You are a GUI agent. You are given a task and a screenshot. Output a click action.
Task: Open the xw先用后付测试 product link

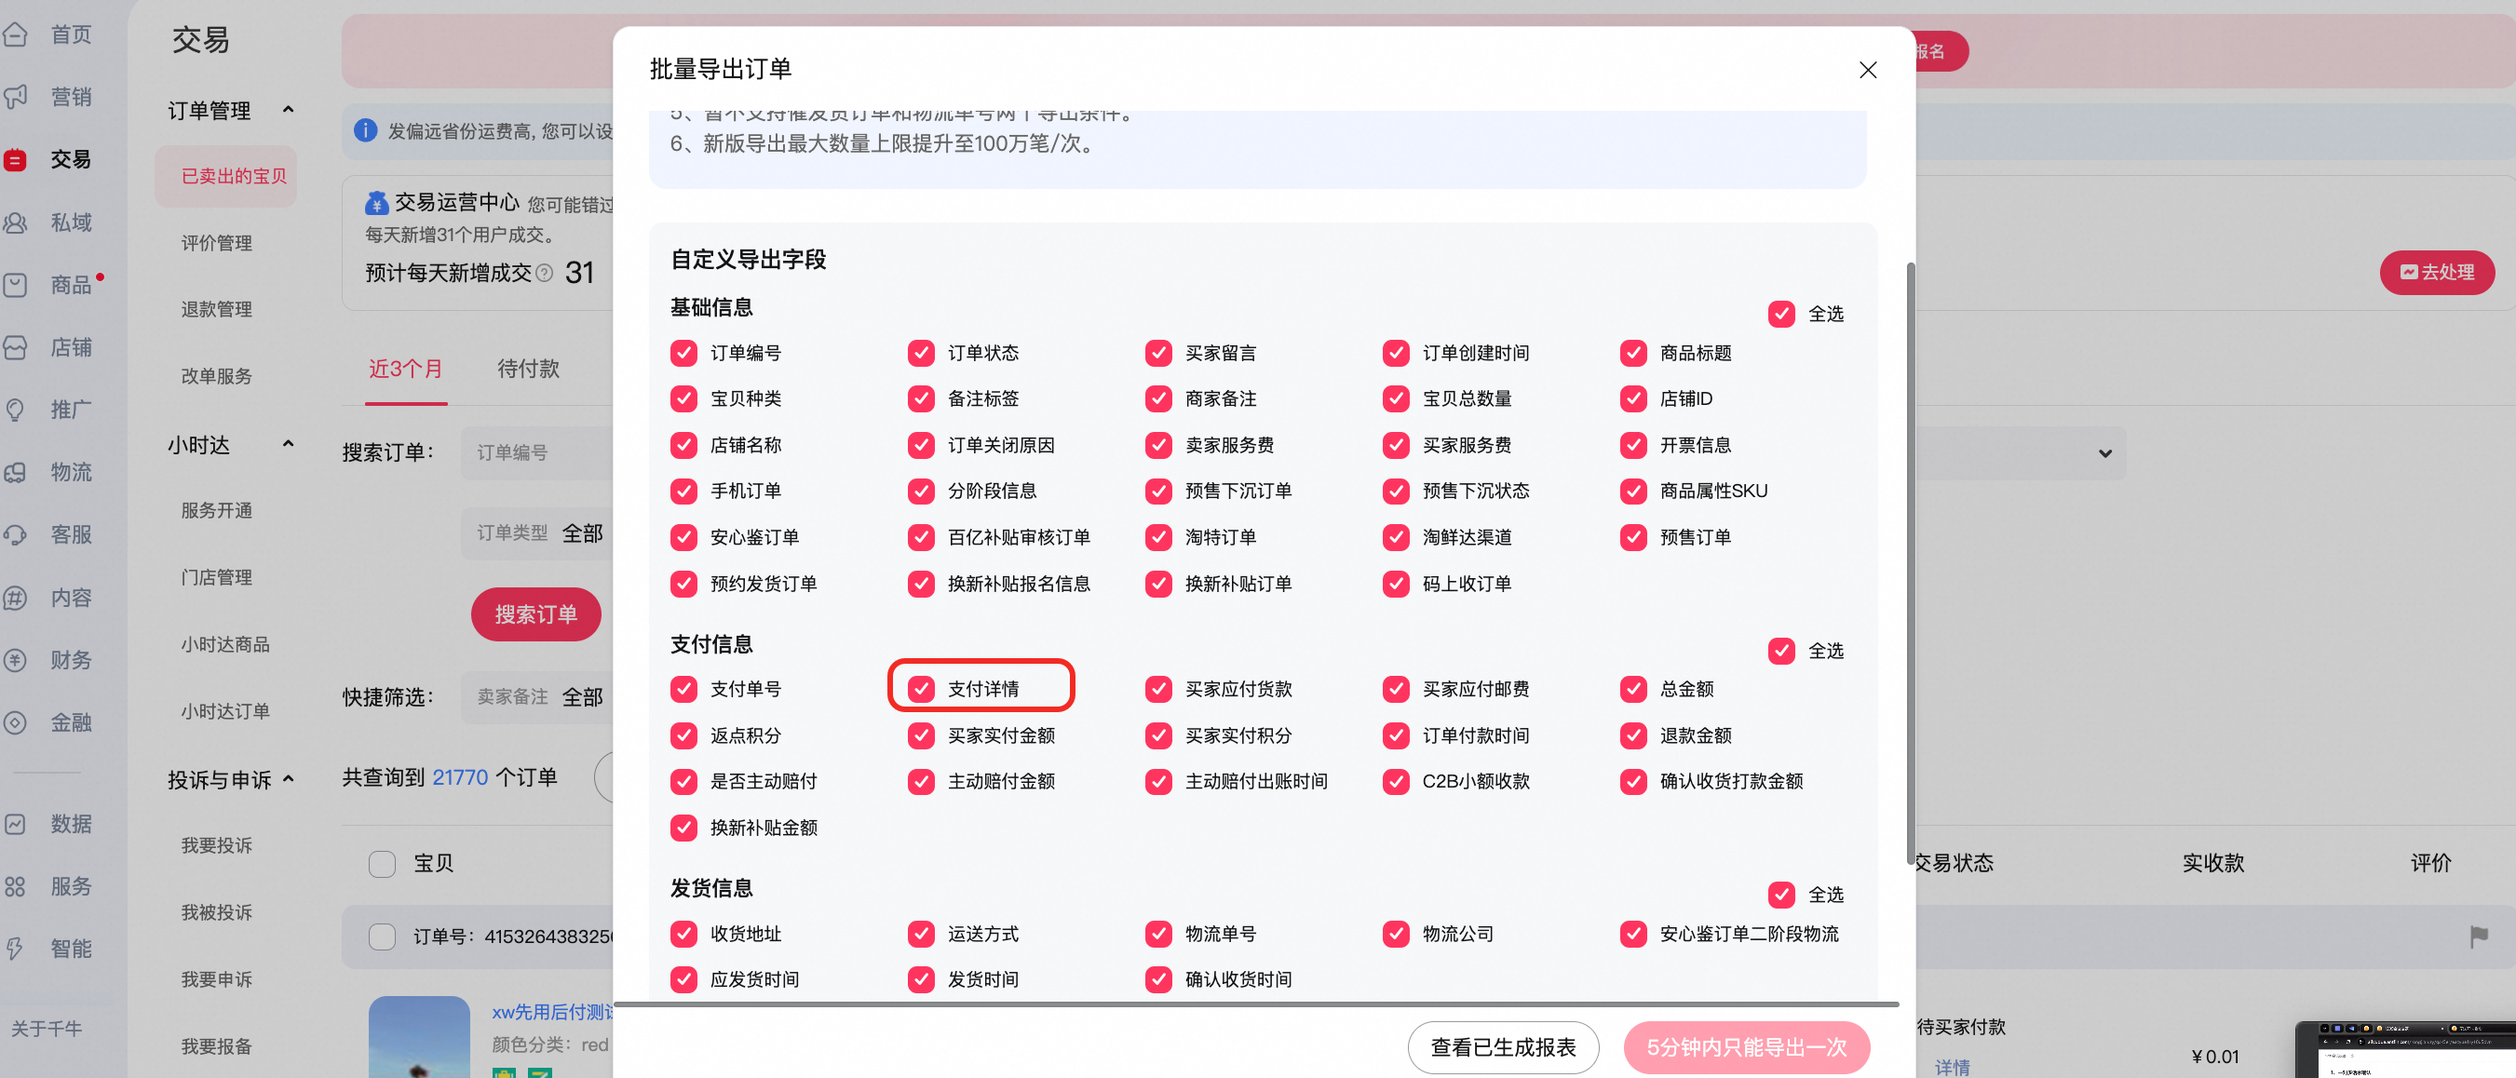[x=553, y=1013]
